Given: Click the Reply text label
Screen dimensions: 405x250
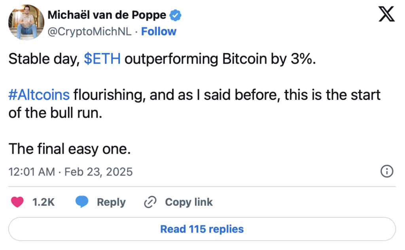Looking at the screenshot, I should click(x=111, y=202).
